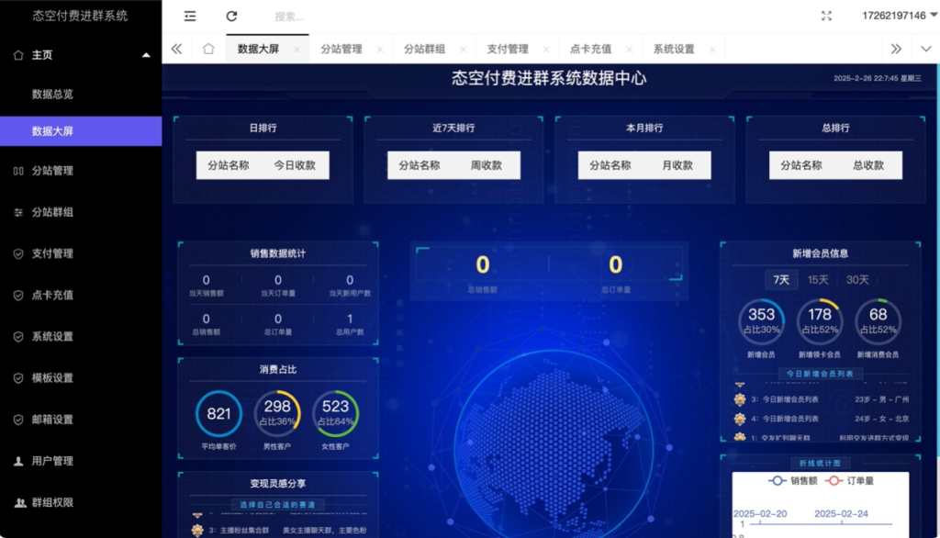
Task: Close the 点卡充值 tab
Action: (629, 50)
